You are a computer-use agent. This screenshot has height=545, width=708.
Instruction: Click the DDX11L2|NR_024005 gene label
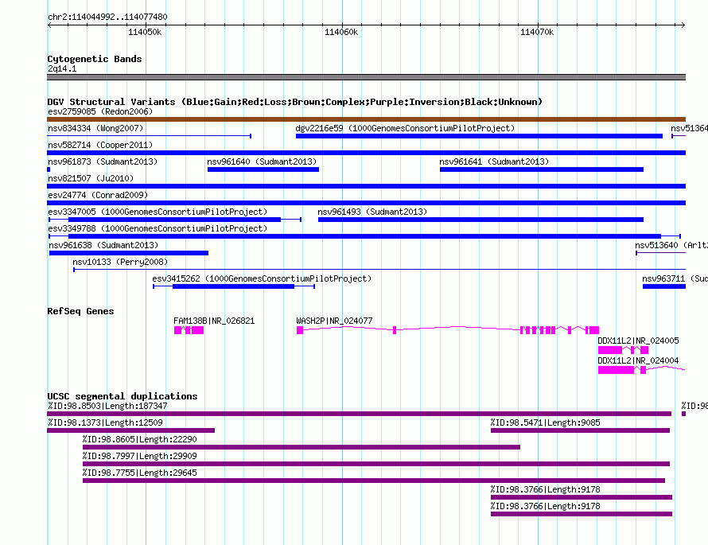coord(638,341)
